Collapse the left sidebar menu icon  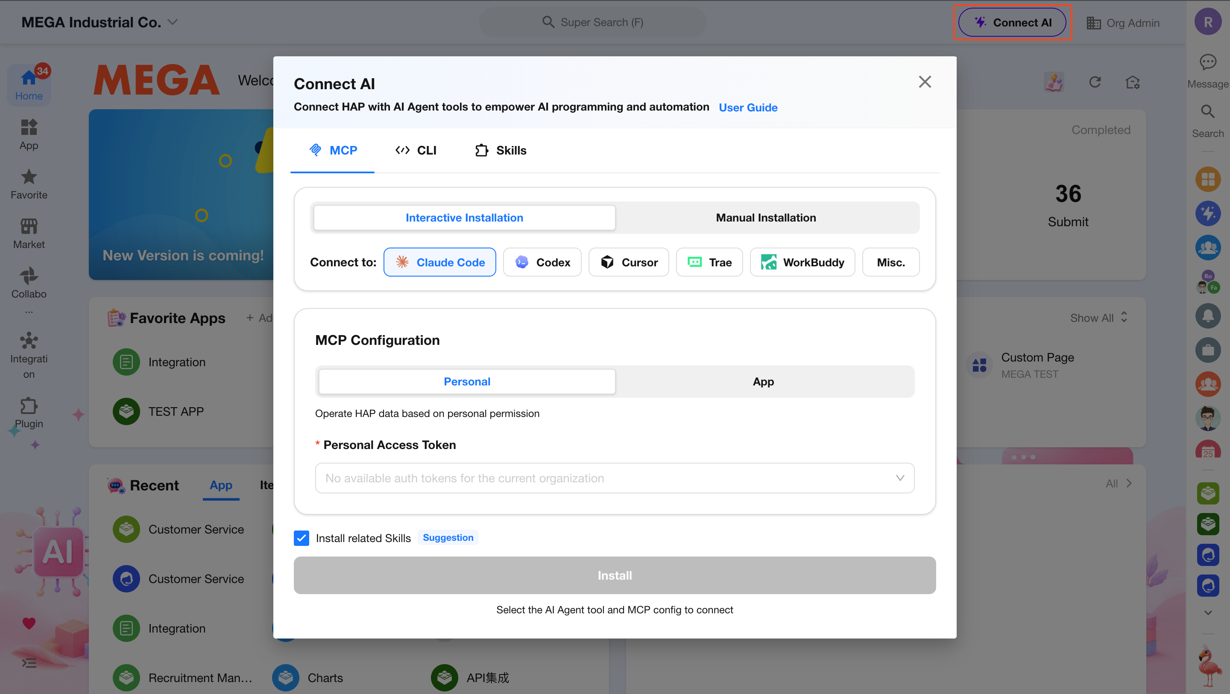[x=29, y=663]
